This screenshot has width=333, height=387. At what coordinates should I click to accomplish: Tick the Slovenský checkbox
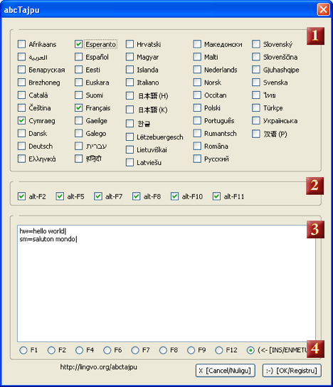(256, 44)
